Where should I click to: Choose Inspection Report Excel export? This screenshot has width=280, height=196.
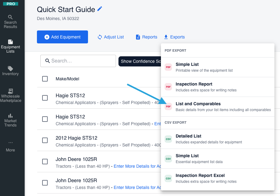[x=218, y=178]
